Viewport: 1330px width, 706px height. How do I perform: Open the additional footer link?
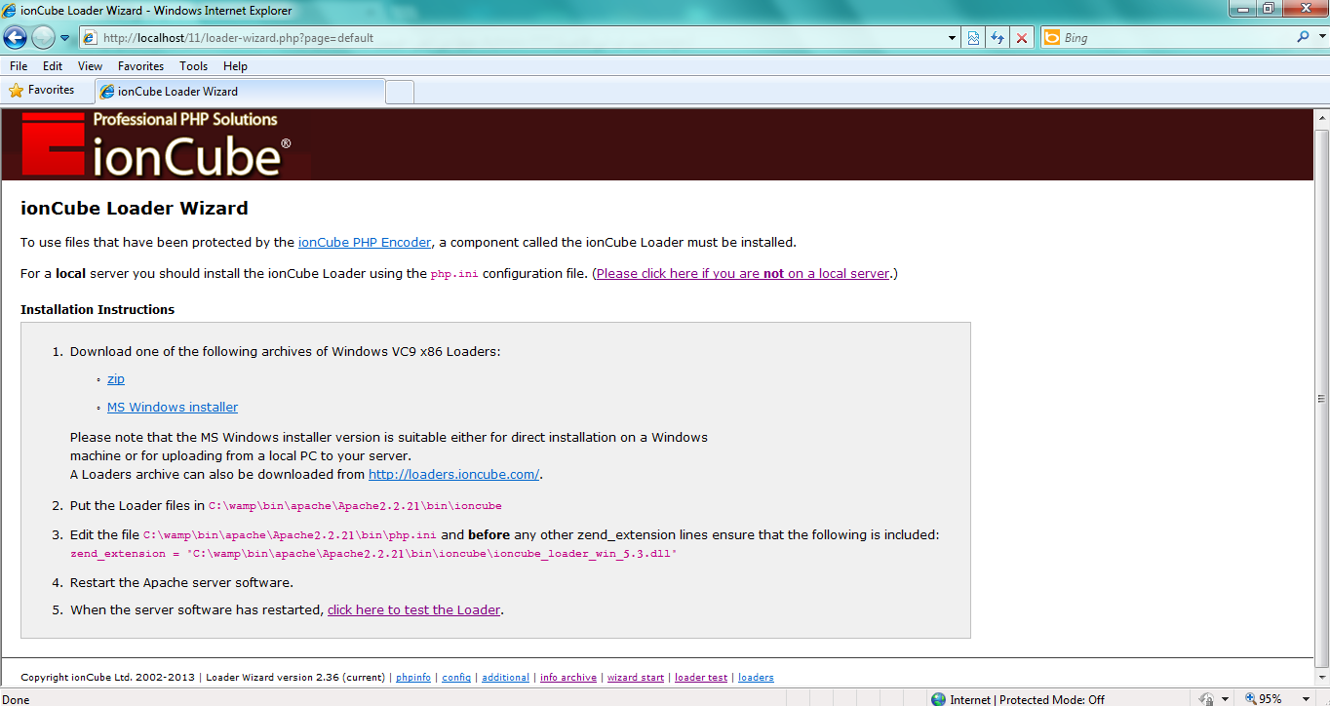[505, 677]
